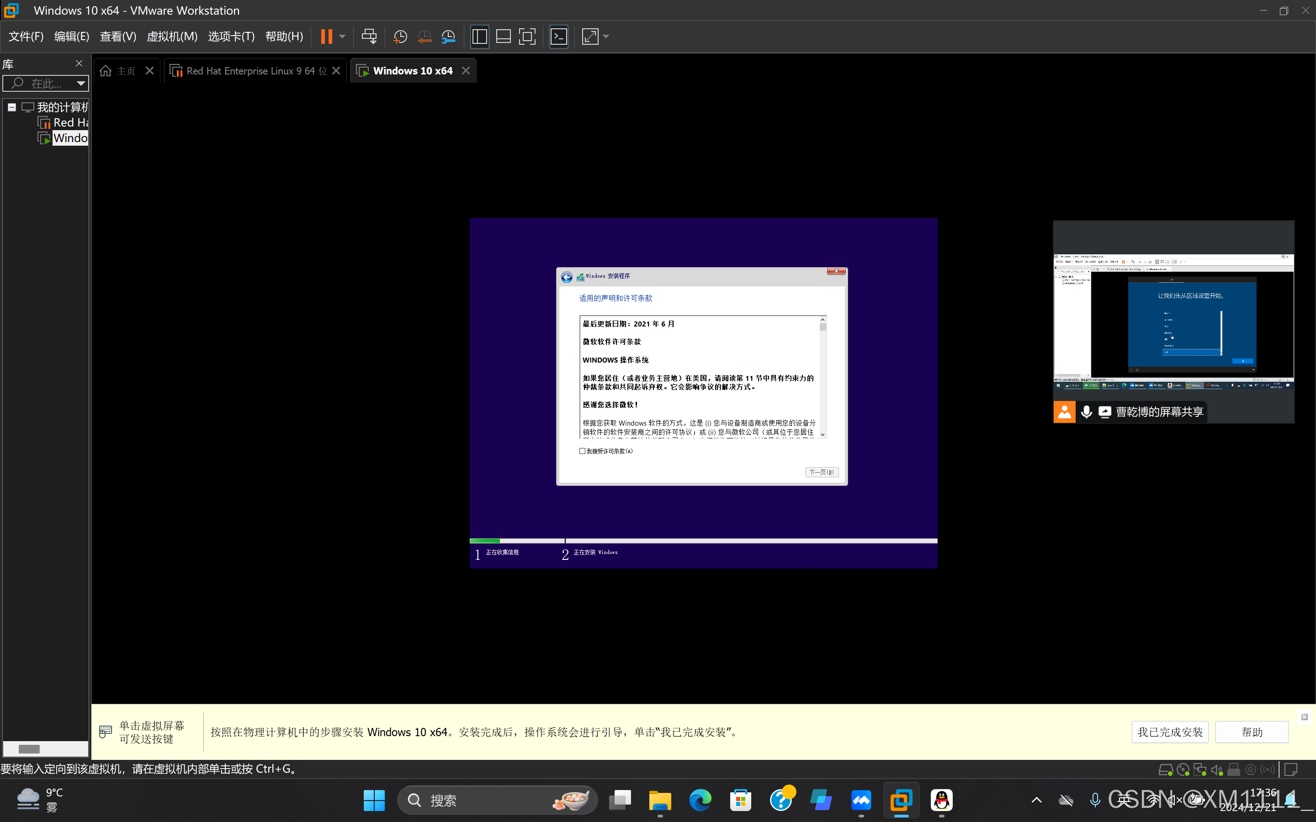Dismiss the yellow installation hint bar
Screen dimensions: 1316x822
(x=1305, y=717)
